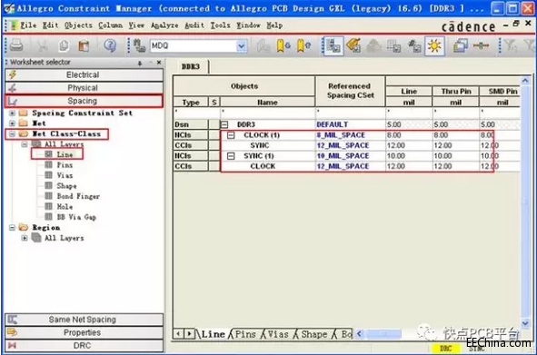Select Hole worksheet in tree
The image size is (537, 355).
coord(65,206)
